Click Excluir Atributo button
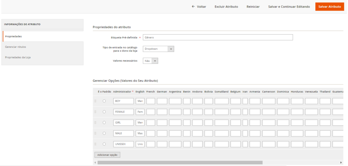348x166 pixels. 226,7
